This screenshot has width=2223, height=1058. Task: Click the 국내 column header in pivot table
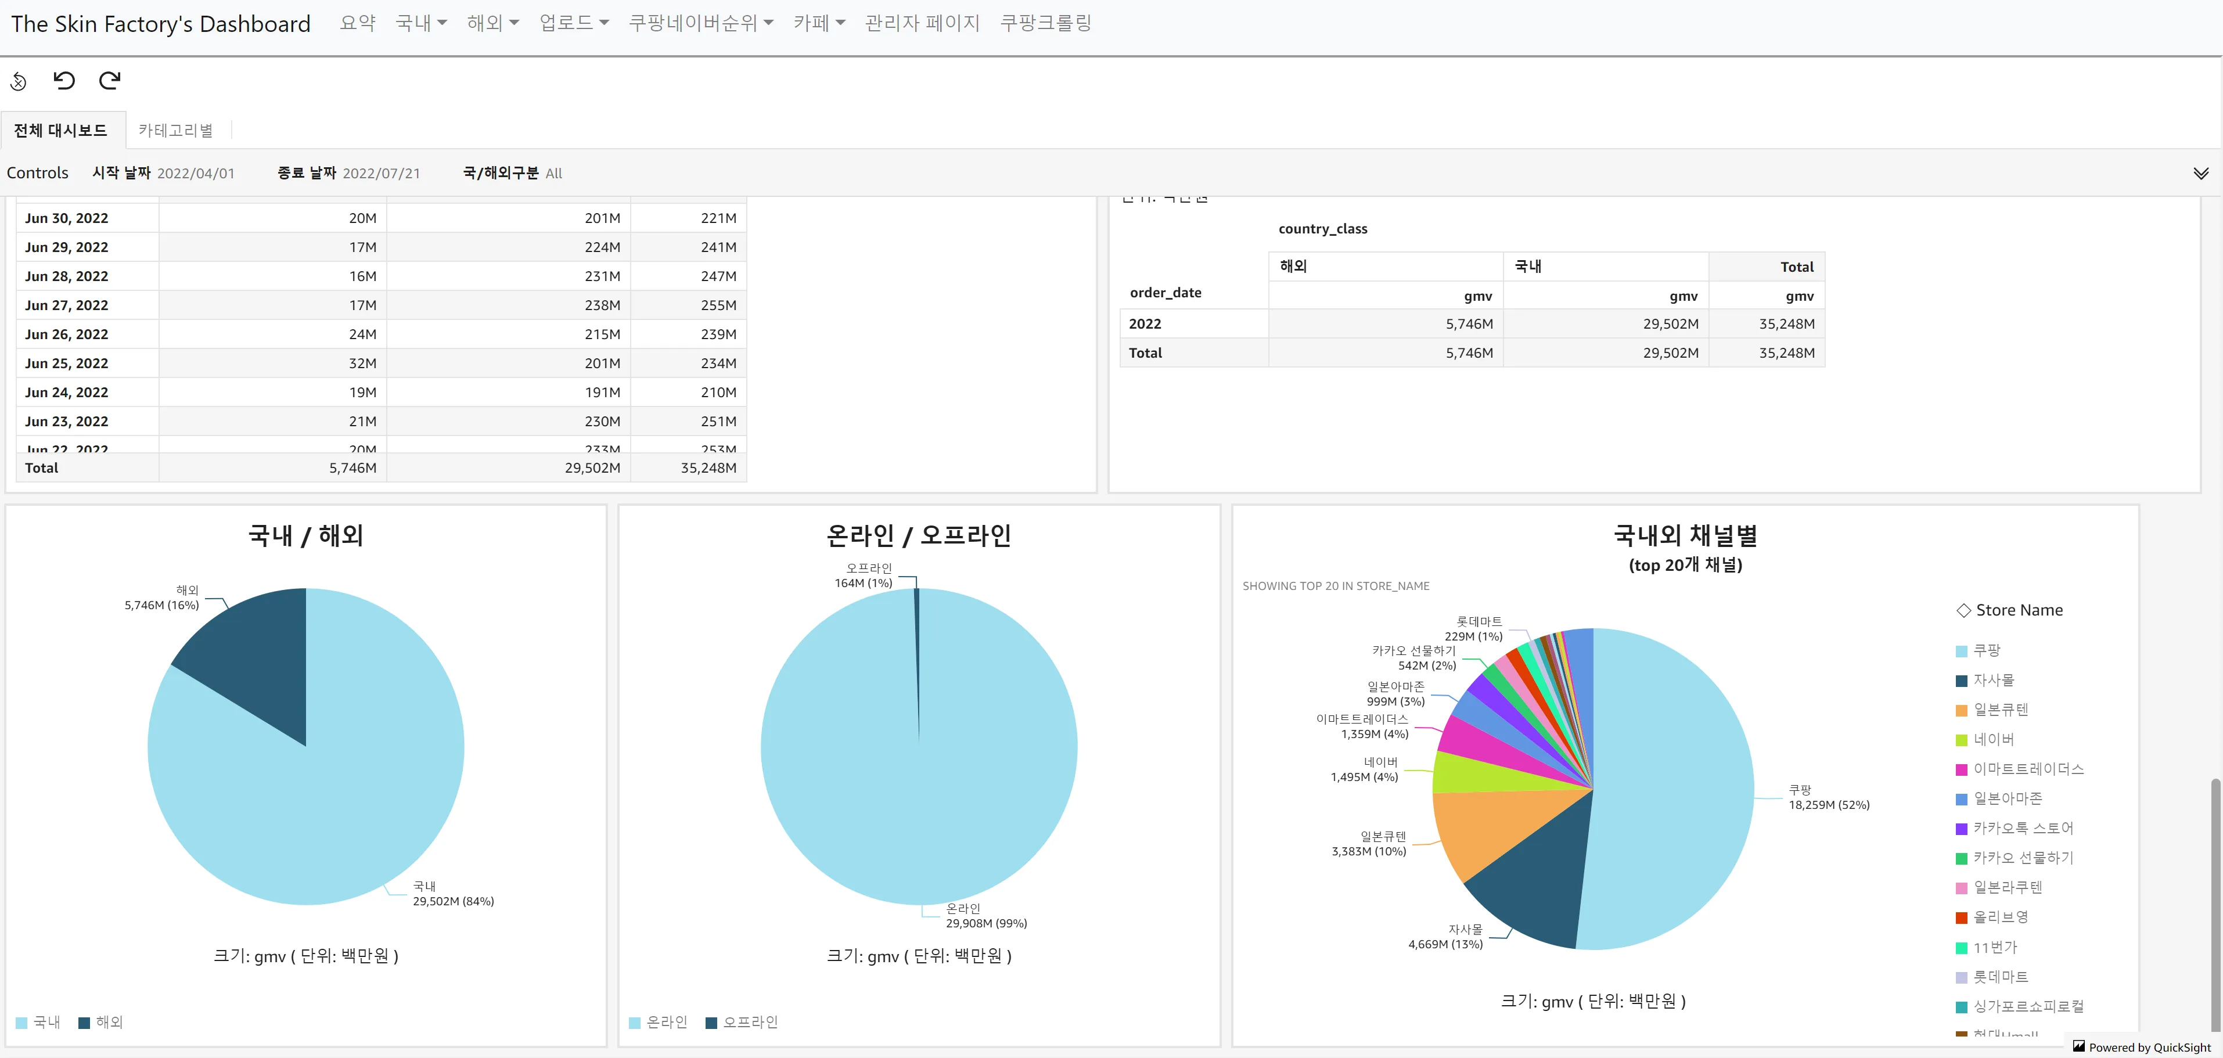click(1606, 267)
